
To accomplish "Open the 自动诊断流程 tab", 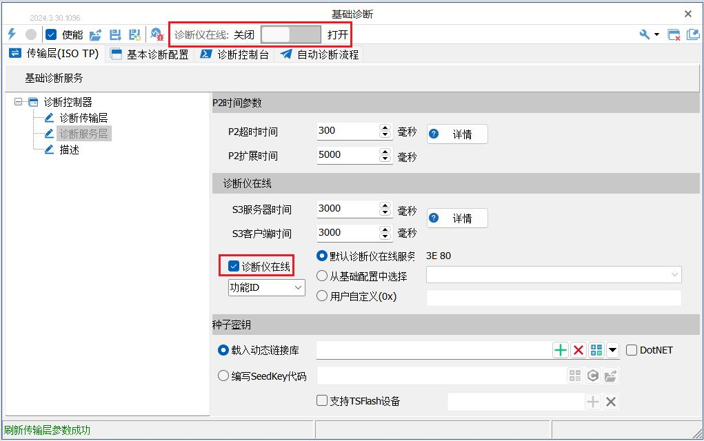I will point(319,54).
